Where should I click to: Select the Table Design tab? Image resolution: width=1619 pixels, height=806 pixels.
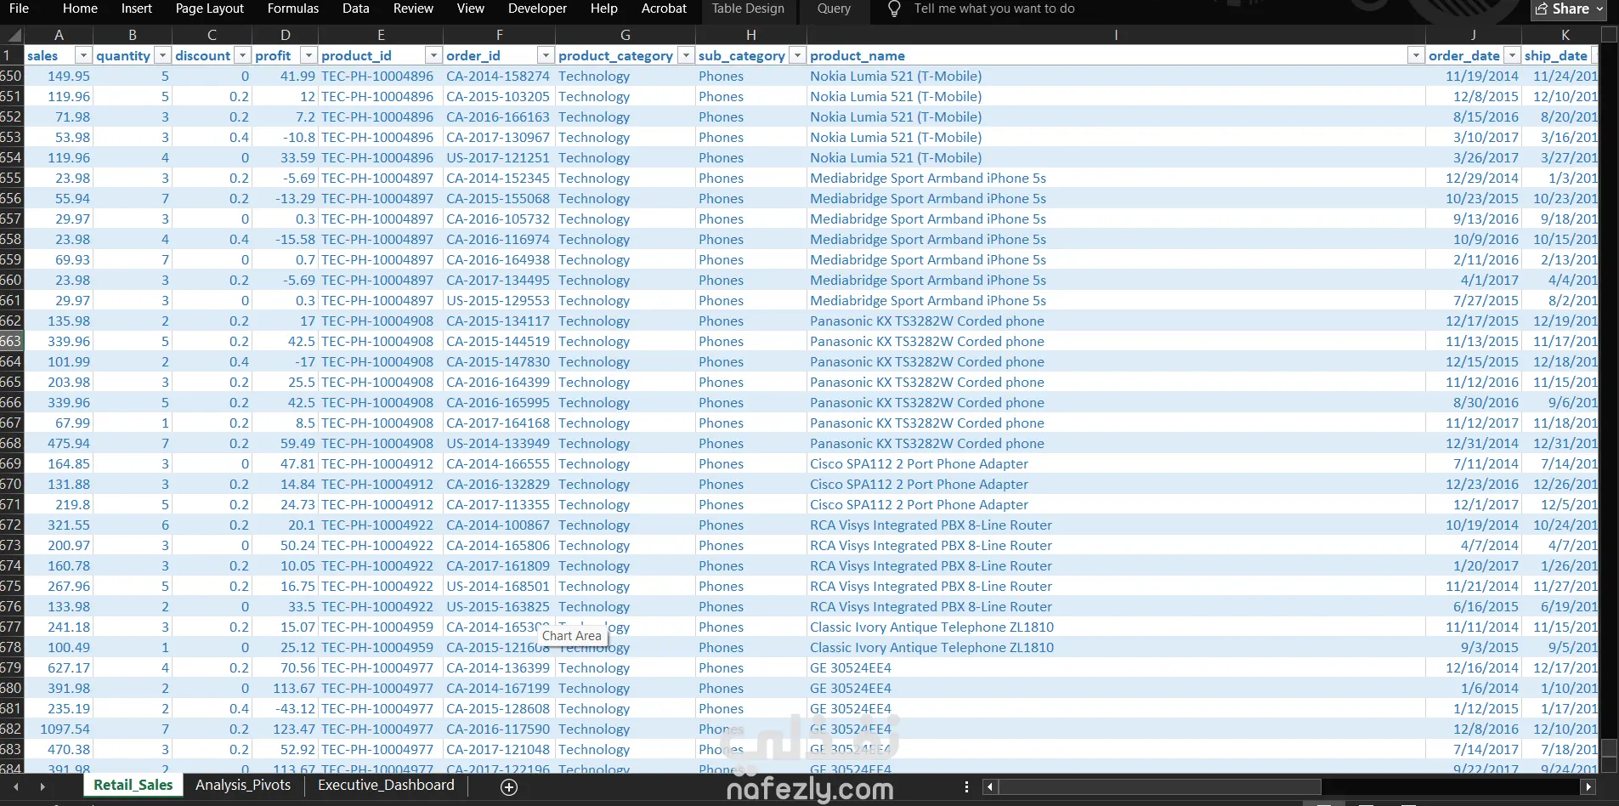(x=748, y=9)
